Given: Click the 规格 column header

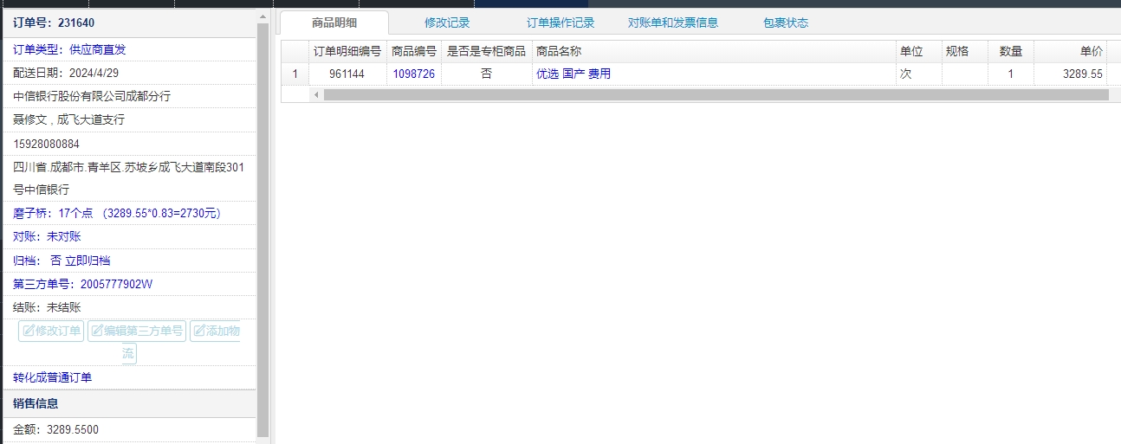Looking at the screenshot, I should 964,51.
